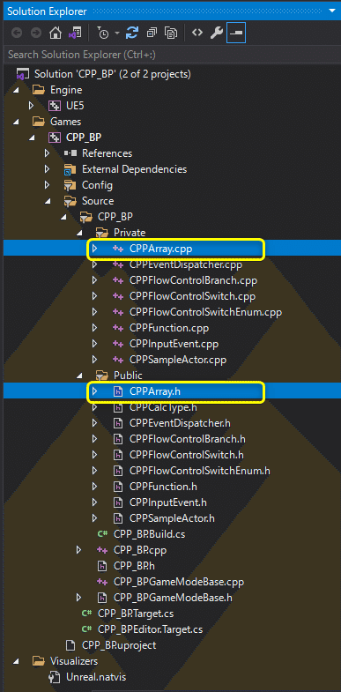Viewport: 341px width, 692px height.
Task: Click the C++ icon of CPPInputEvent.cpp
Action: pyautogui.click(x=118, y=344)
